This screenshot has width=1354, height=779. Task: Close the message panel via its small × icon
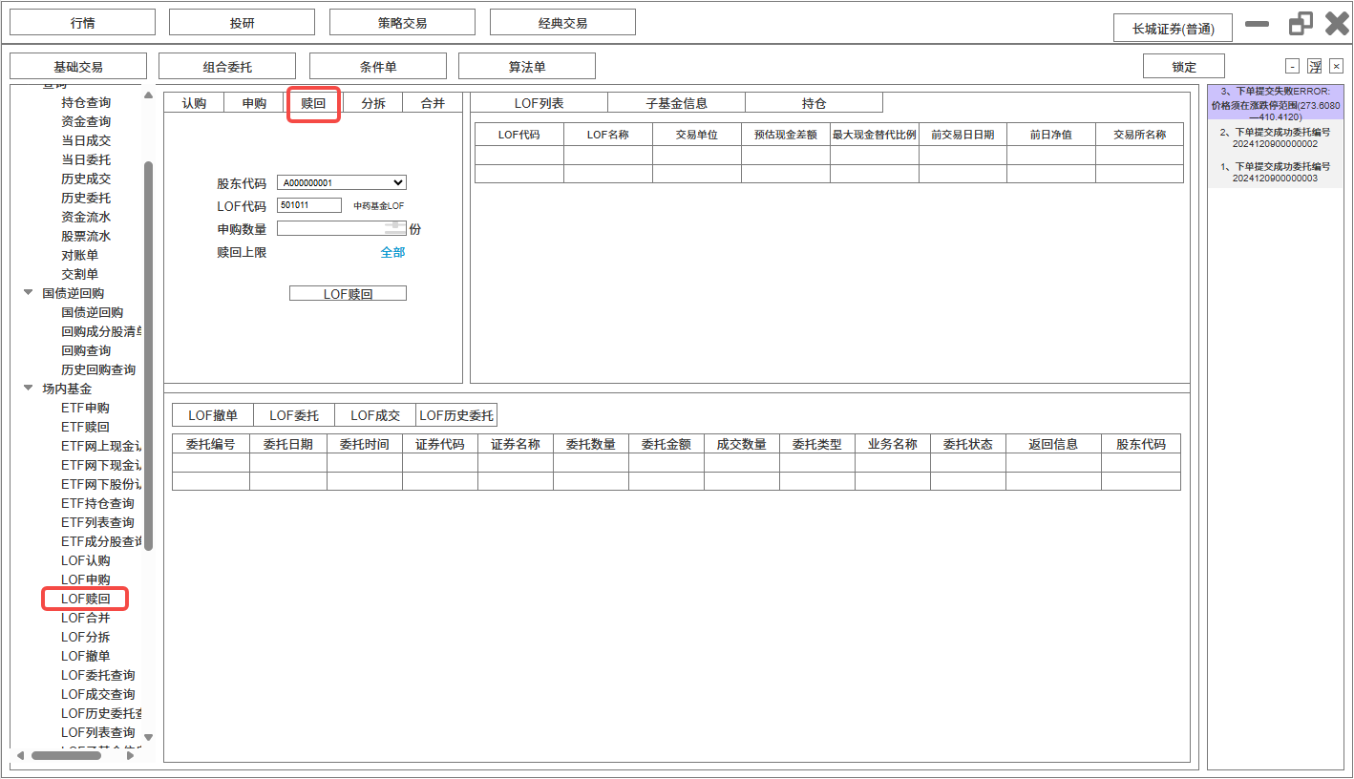pyautogui.click(x=1337, y=66)
